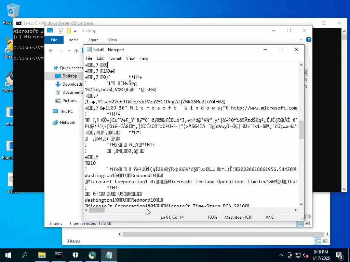Click the Explorer title bar computer icon

tap(50, 31)
